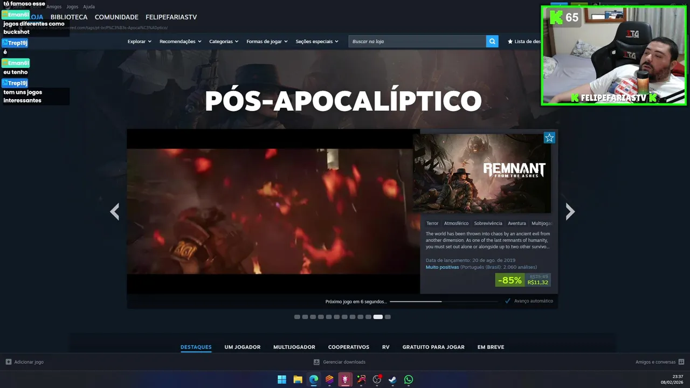690x388 pixels.
Task: Switch to the MULTIJOGADOR tab
Action: click(x=294, y=347)
